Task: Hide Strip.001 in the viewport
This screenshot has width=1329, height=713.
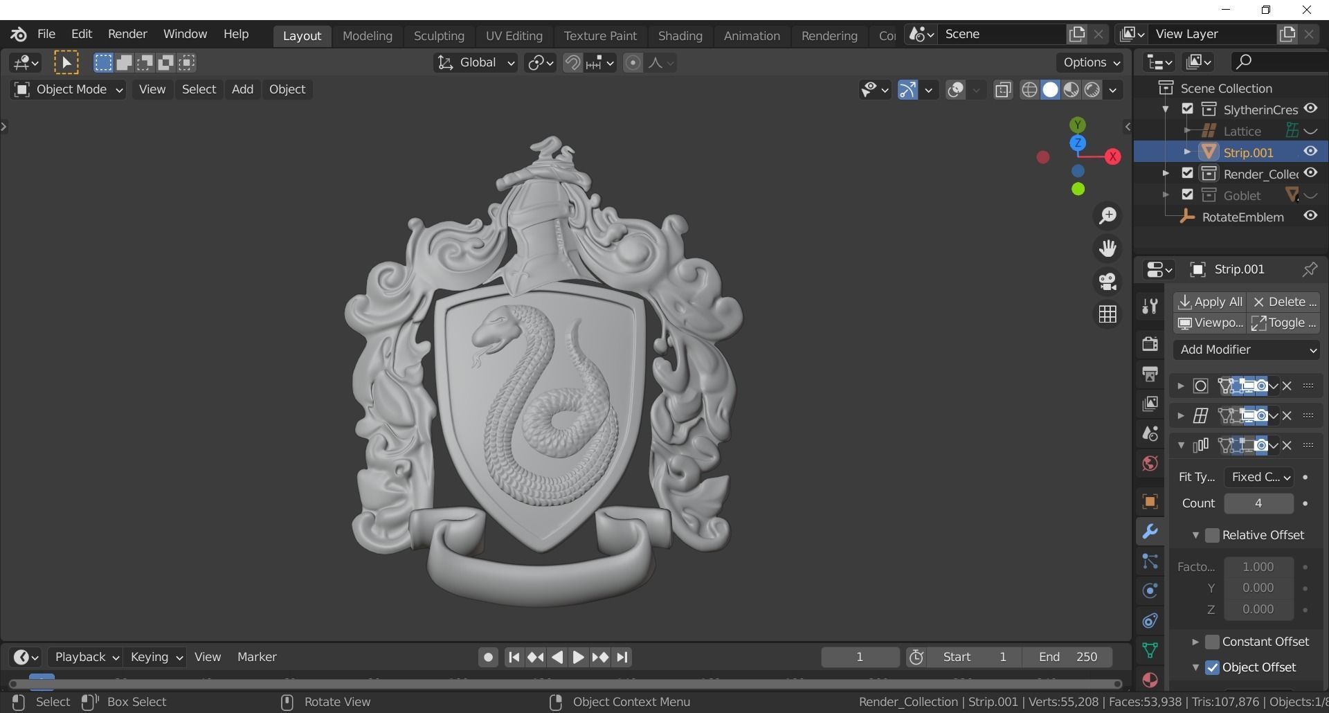Action: coord(1310,152)
